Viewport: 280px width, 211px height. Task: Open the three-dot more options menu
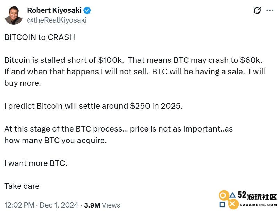(x=270, y=10)
